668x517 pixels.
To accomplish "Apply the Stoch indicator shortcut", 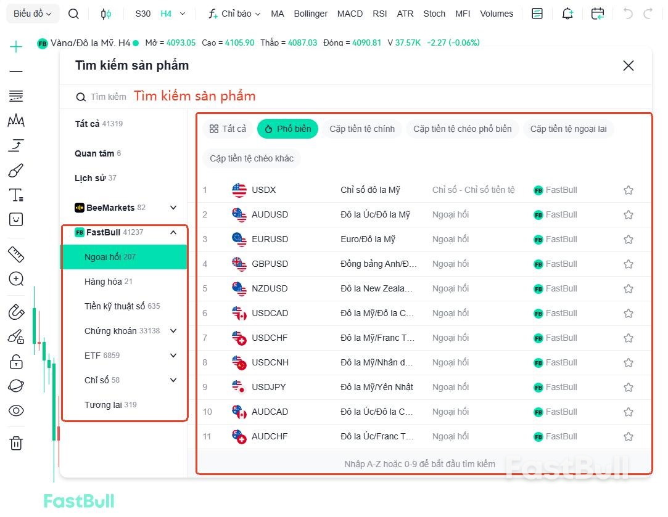I will point(434,14).
